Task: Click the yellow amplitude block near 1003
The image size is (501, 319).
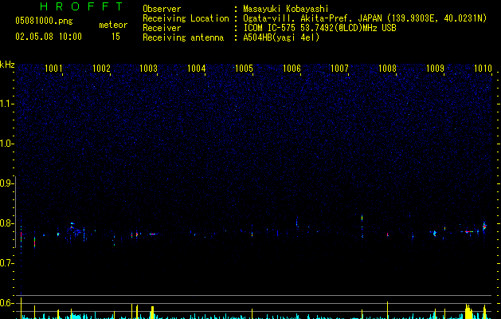Action: coord(152,313)
